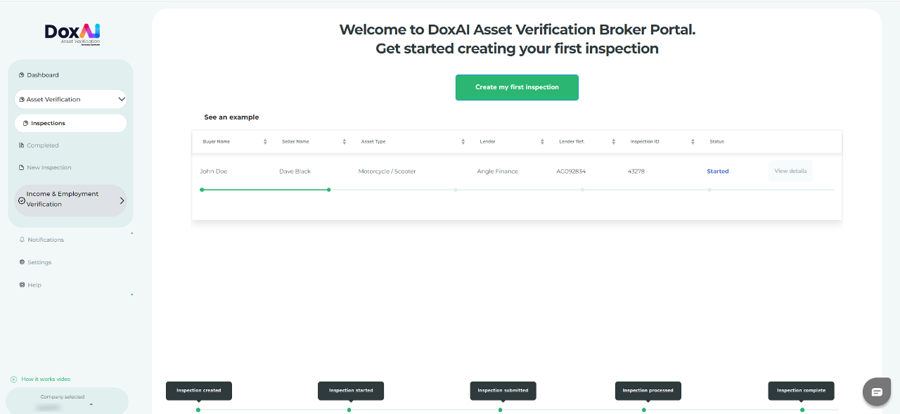Sort table by Buyer Name

[x=265, y=141]
